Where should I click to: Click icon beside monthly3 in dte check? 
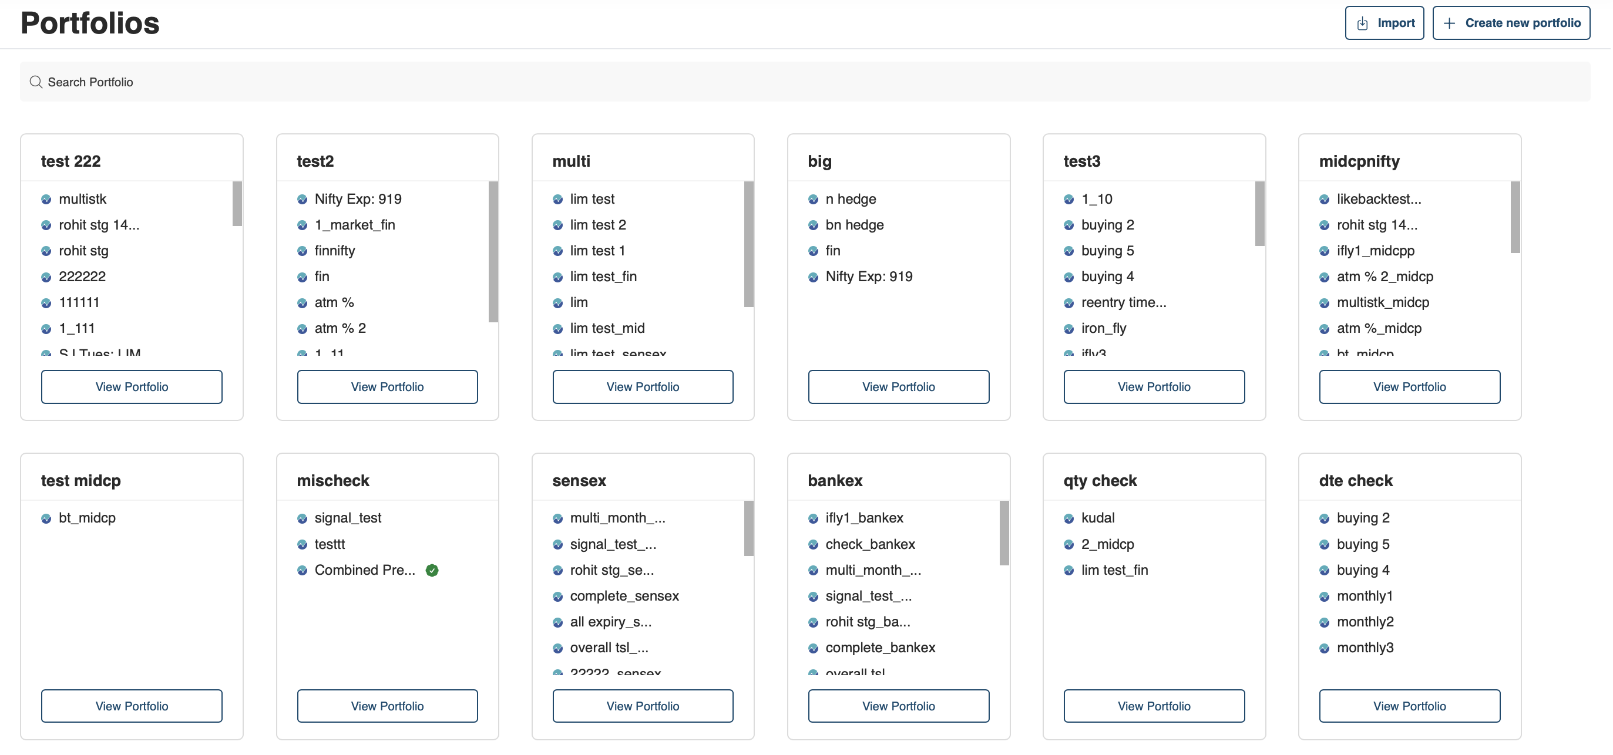click(x=1324, y=648)
